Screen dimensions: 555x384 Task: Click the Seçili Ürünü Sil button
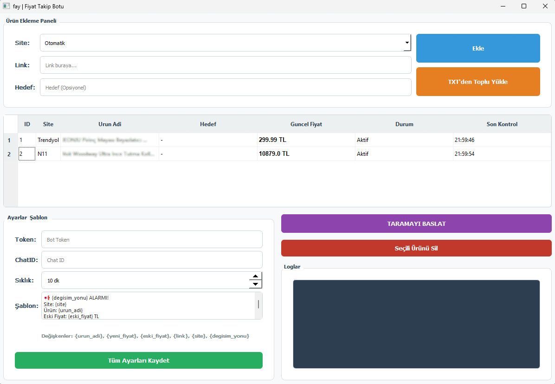tap(416, 248)
